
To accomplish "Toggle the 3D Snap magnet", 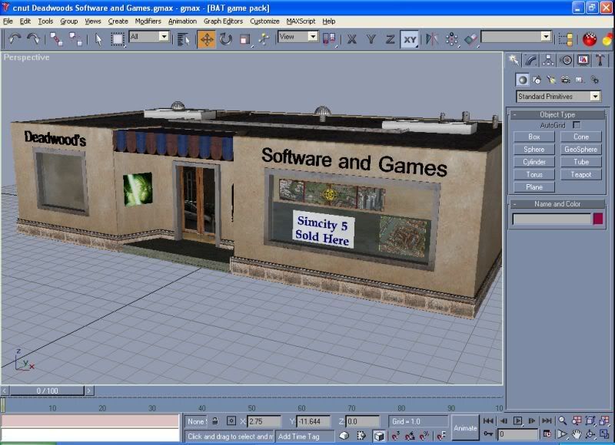I will tap(396, 435).
